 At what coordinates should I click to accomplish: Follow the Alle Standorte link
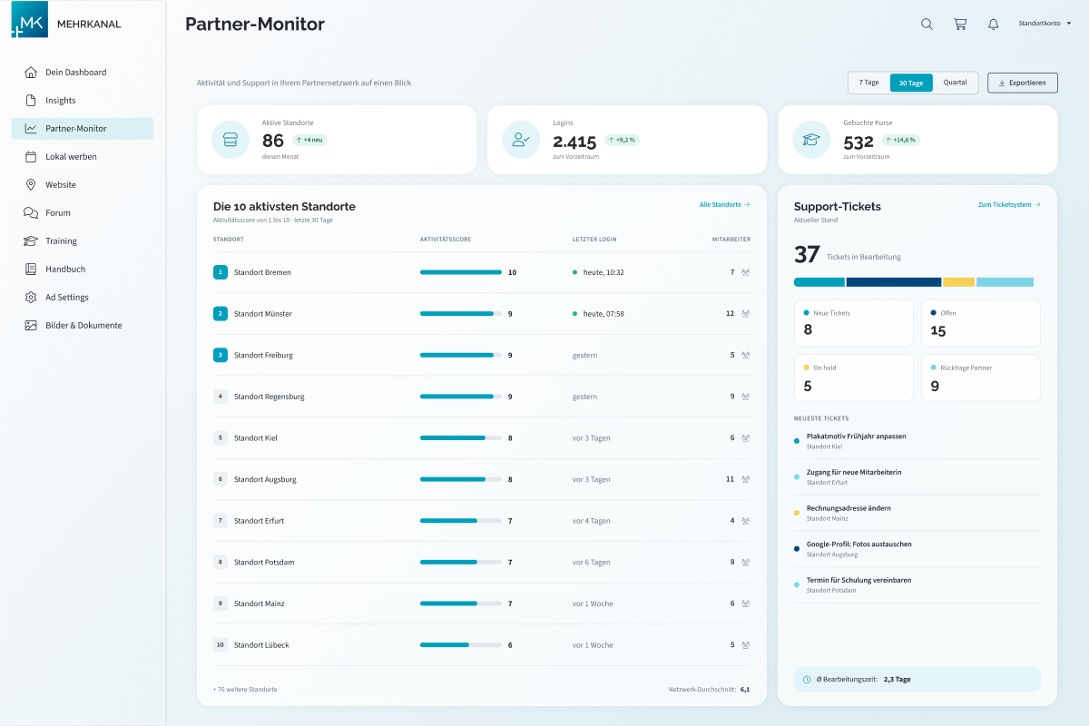point(724,205)
